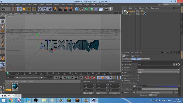Click the texture browse ellipsis button

click(x=176, y=92)
